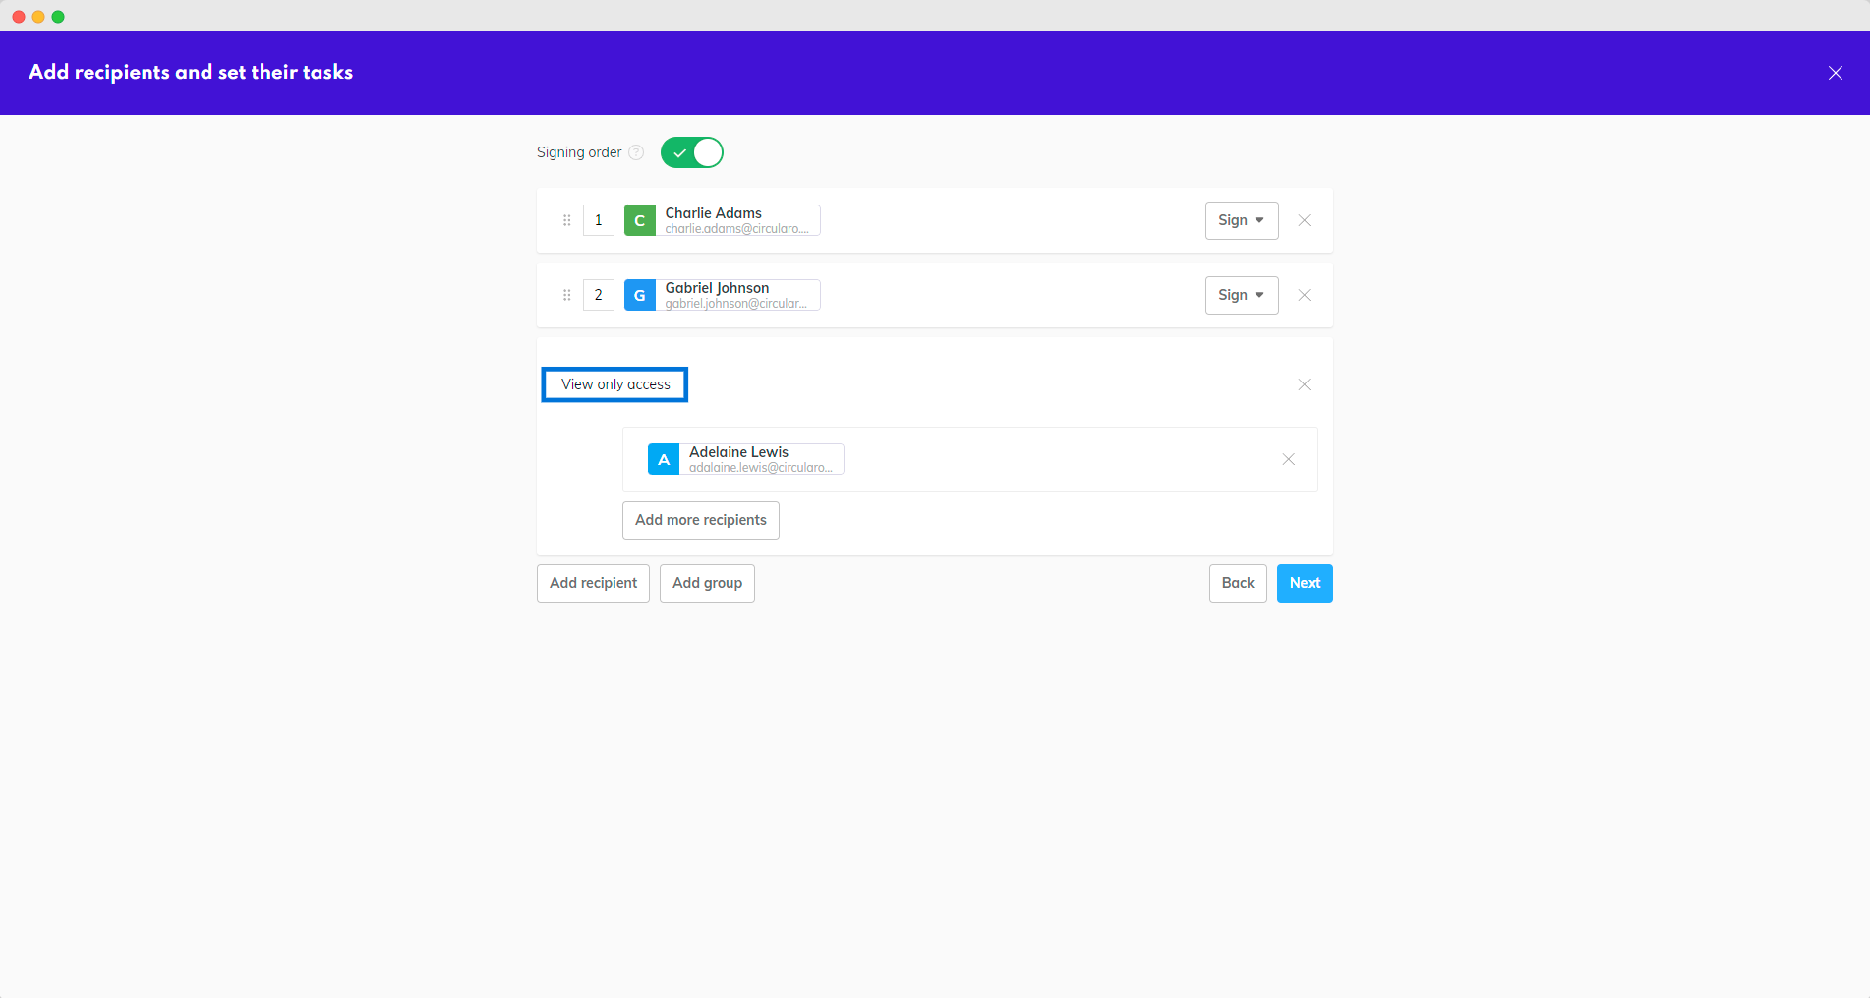Image resolution: width=1870 pixels, height=998 pixels.
Task: Click blue G avatar for Gabriel Johnson
Action: (640, 295)
